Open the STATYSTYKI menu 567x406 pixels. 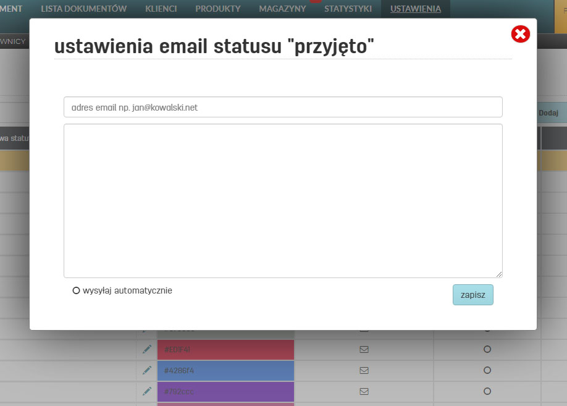(x=348, y=9)
